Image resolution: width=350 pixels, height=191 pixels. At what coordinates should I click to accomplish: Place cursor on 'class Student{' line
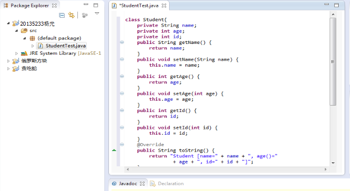point(146,20)
